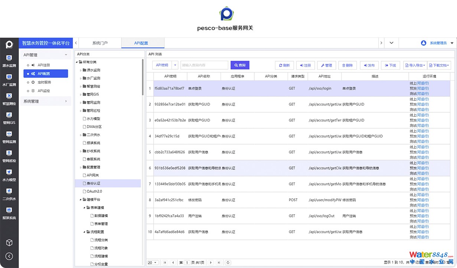The width and height of the screenshot is (457, 268).
Task: Open the page size dropdown showing 20
Action: (x=152, y=262)
